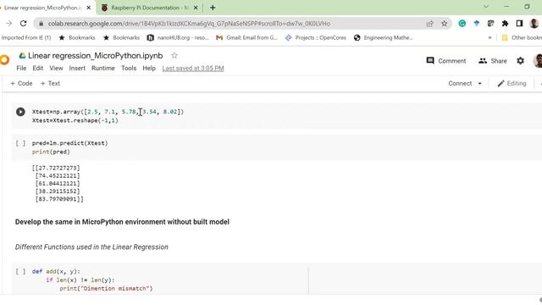
Task: Open the Colab account avatar
Action: point(538,61)
